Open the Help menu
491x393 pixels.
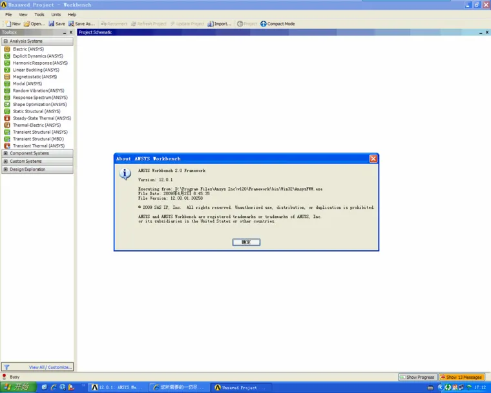coord(72,14)
